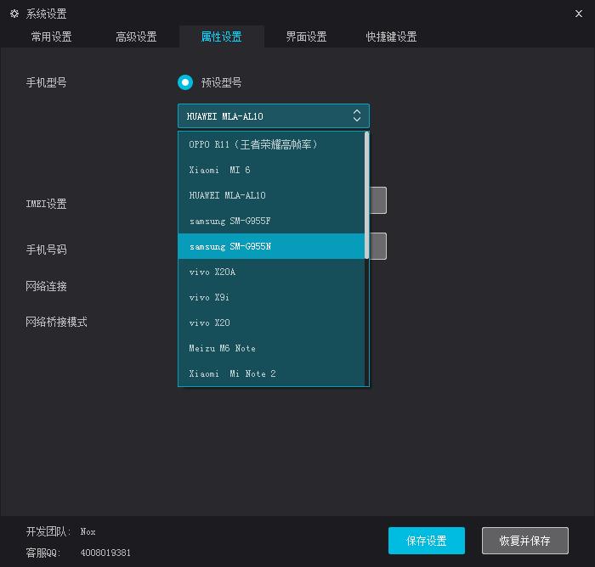Go to the 界面设置 tab
The image size is (595, 567).
307,36
